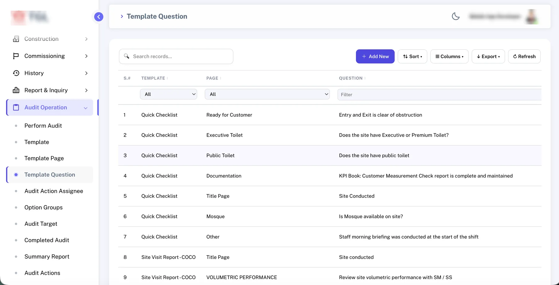The height and width of the screenshot is (285, 559).
Task: Click the 'Ready for Customer' page cell
Action: pyautogui.click(x=229, y=115)
